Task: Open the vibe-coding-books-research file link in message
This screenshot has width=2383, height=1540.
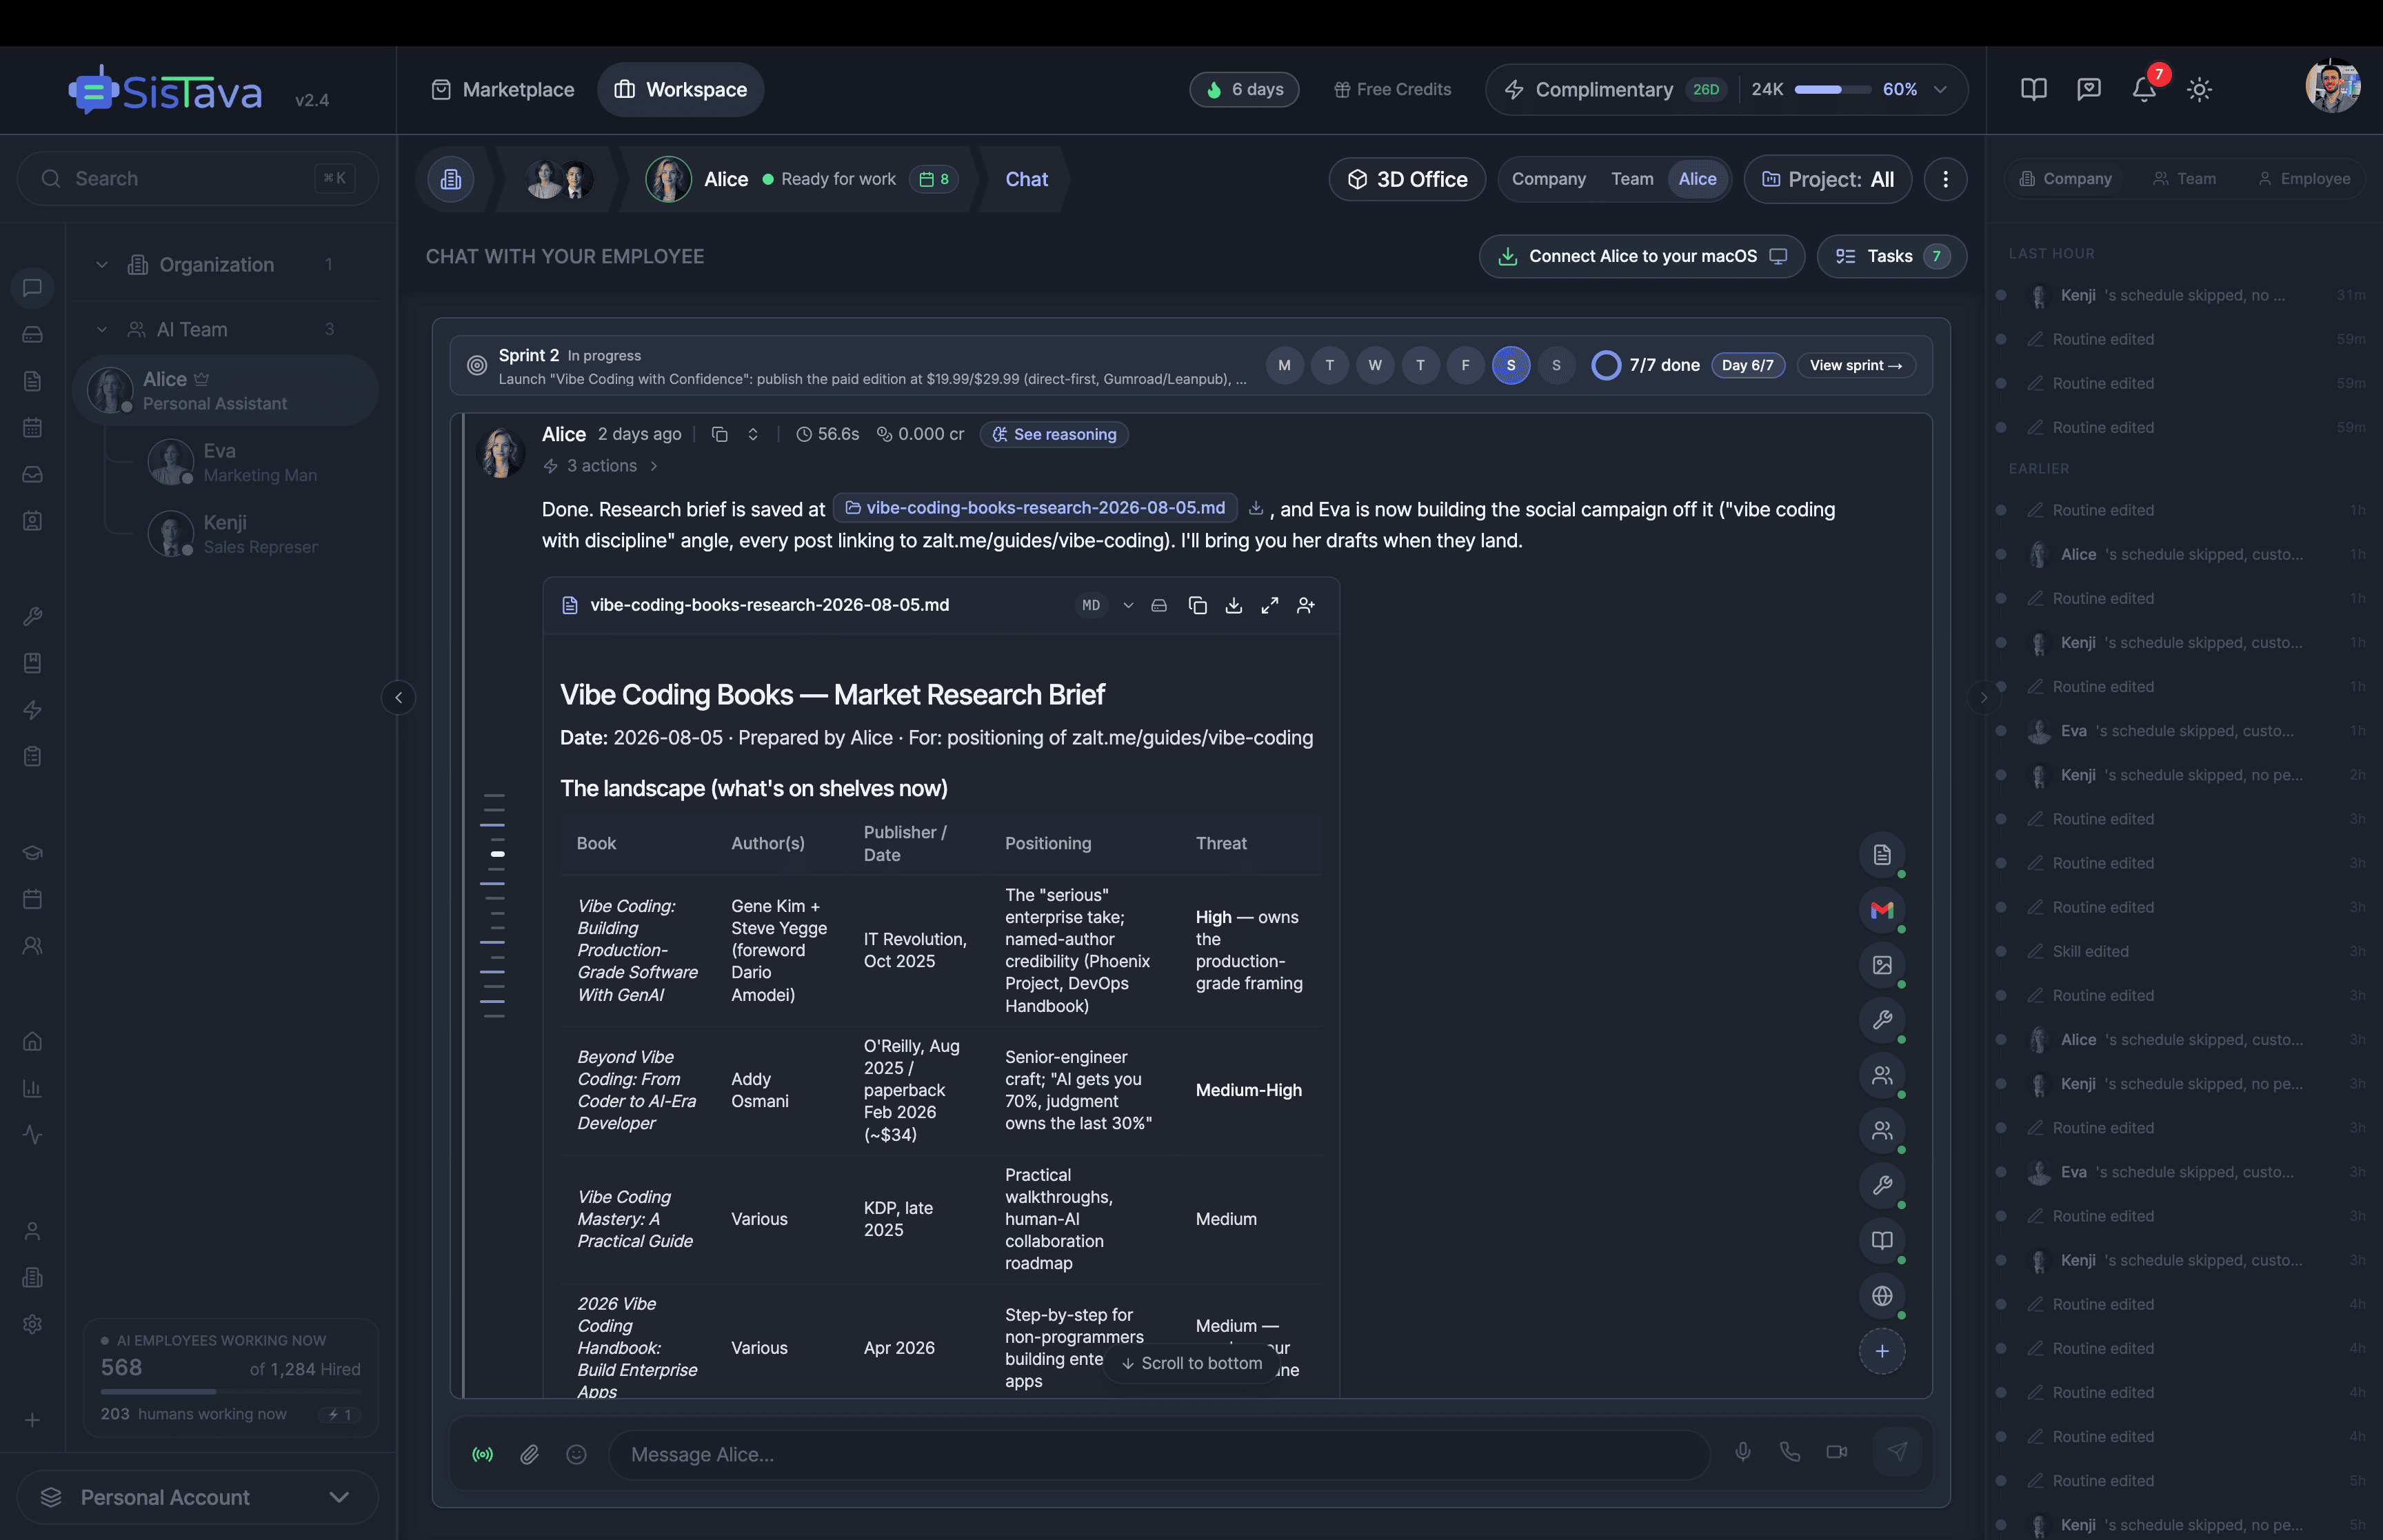Action: (x=1035, y=508)
